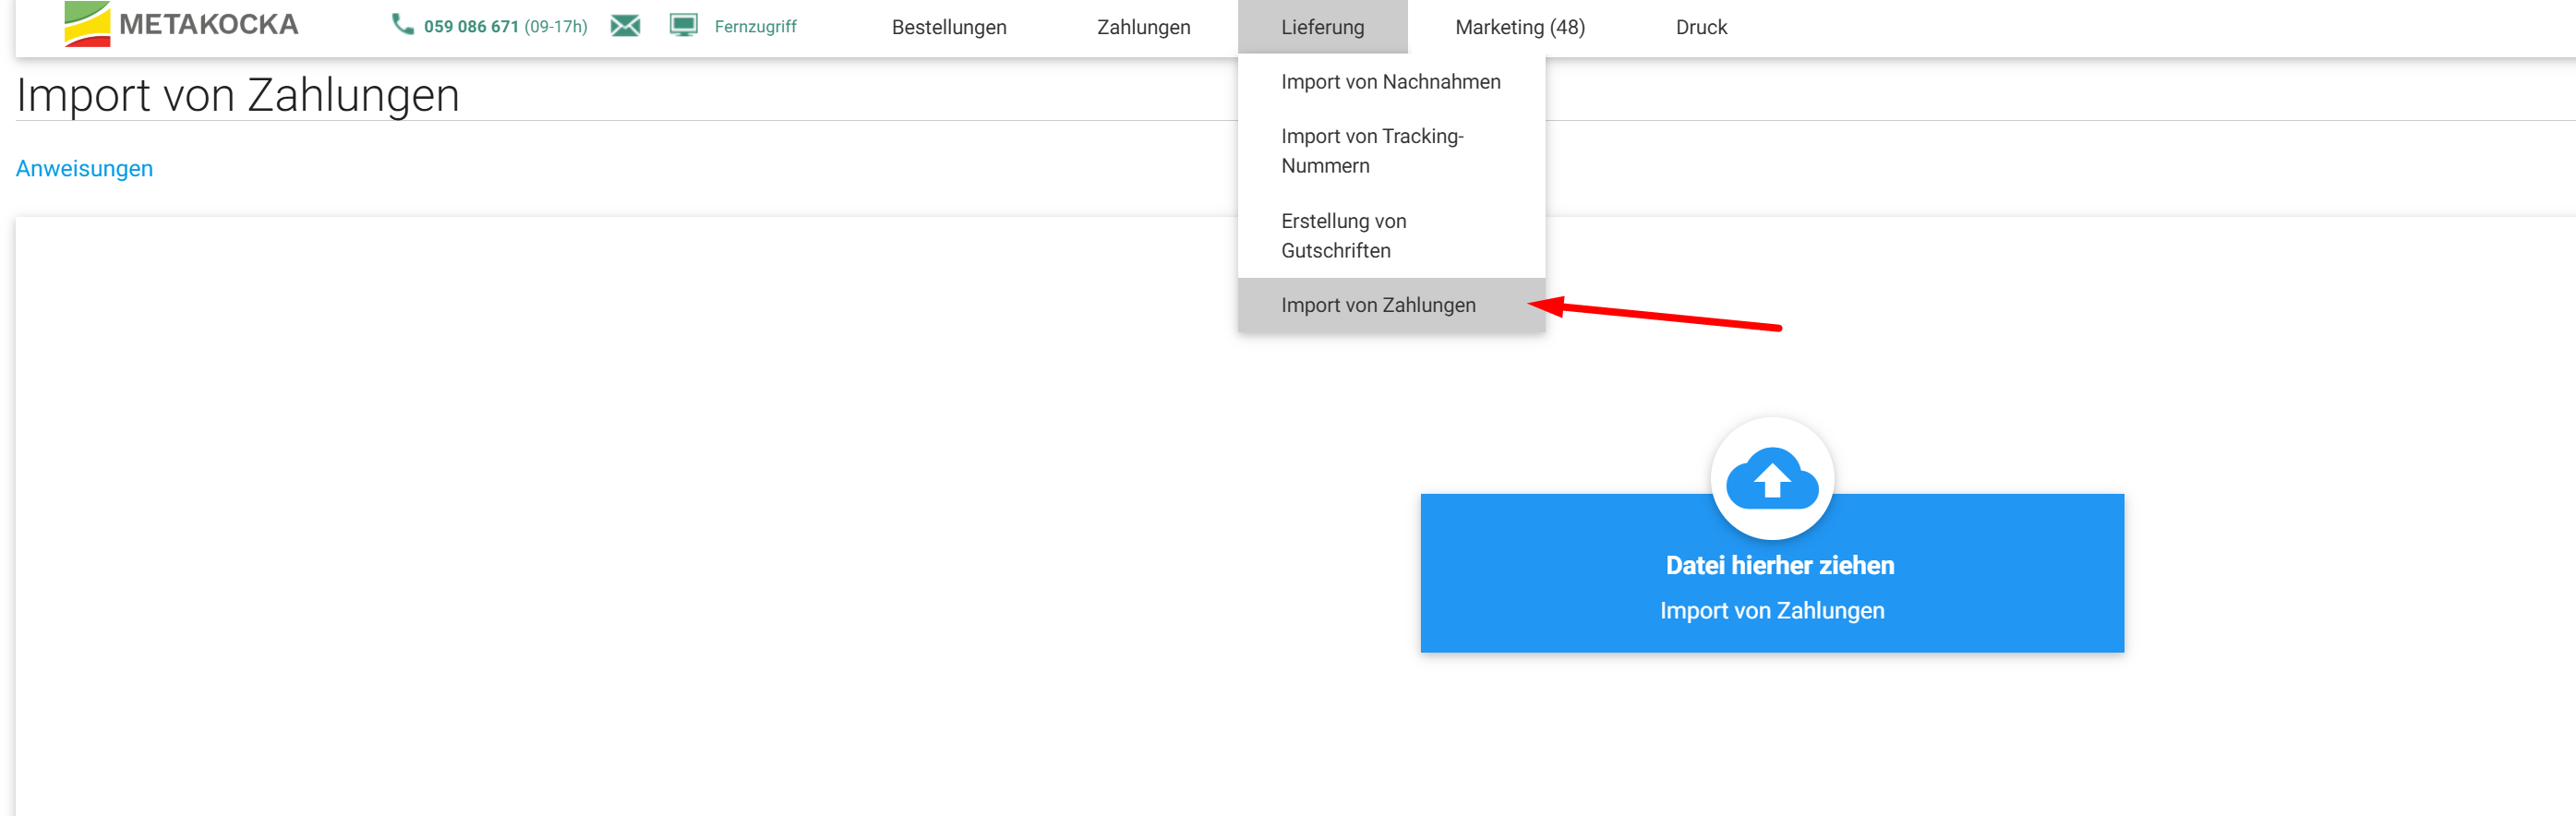This screenshot has width=2576, height=816.
Task: Open the Bestellungen menu
Action: [x=949, y=27]
